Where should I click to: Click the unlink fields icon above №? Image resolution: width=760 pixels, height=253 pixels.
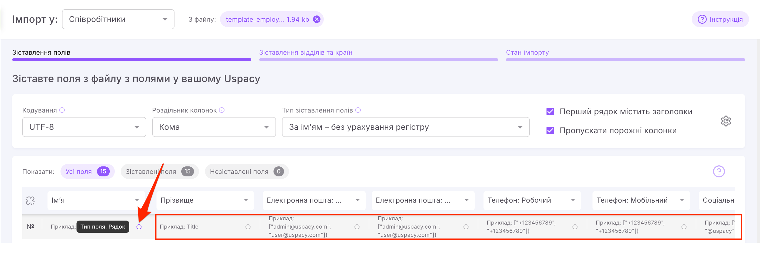coord(30,201)
